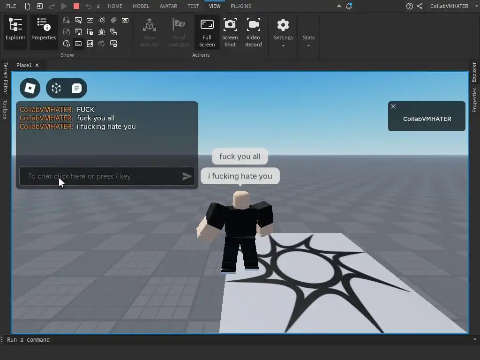The image size is (480, 360).
Task: Click the grayed Toolbox icon in Show group
Action: [x=67, y=32]
